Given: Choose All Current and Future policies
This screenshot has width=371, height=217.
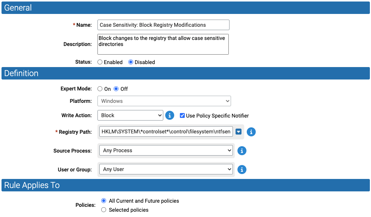Looking at the screenshot, I should 103,201.
